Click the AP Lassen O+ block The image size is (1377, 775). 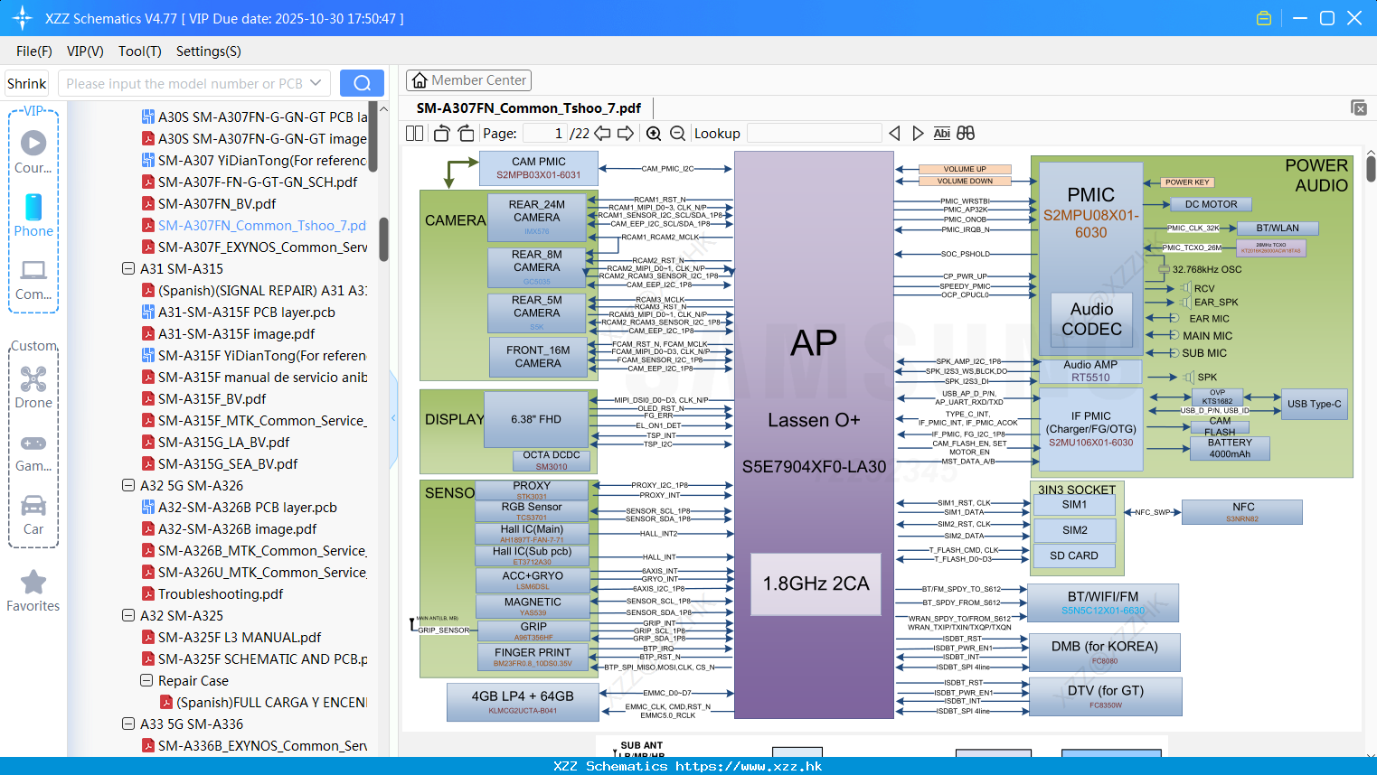pos(814,434)
